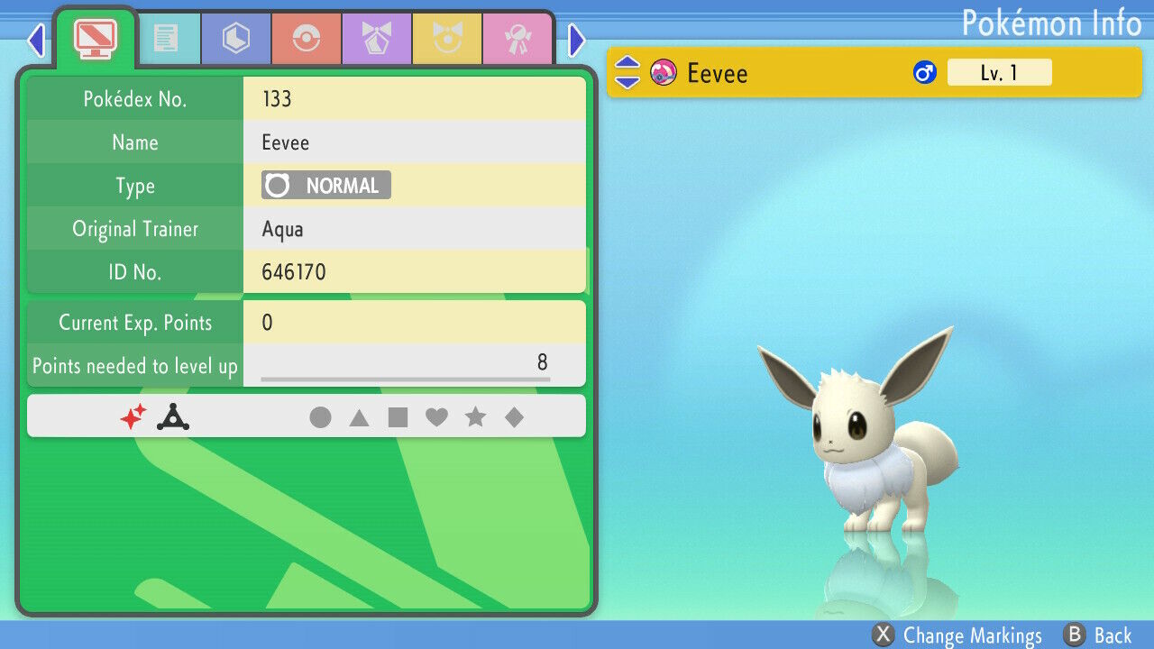The image size is (1154, 649).
Task: Click the ID No. label
Action: click(135, 271)
